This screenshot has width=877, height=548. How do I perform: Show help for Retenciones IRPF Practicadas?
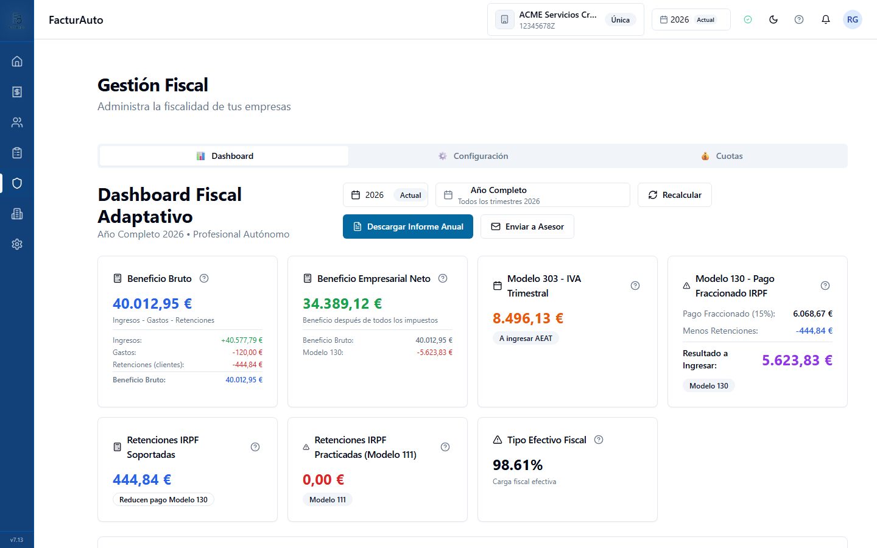click(445, 447)
